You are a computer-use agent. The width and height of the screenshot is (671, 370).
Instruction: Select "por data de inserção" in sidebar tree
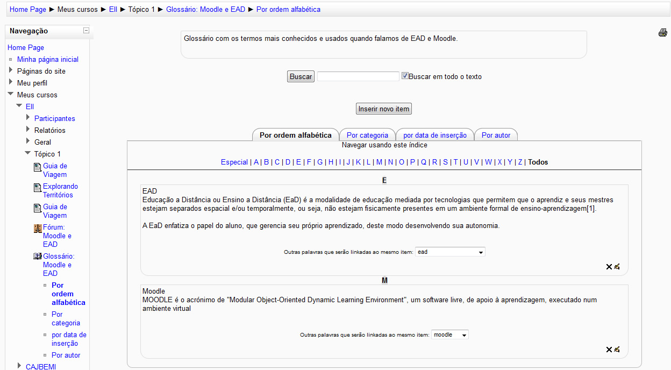pyautogui.click(x=69, y=339)
